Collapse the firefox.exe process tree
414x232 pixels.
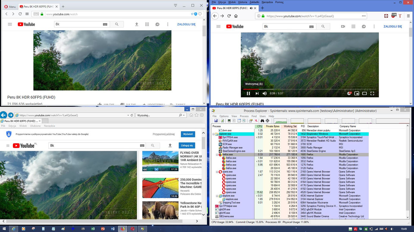click(x=217, y=155)
